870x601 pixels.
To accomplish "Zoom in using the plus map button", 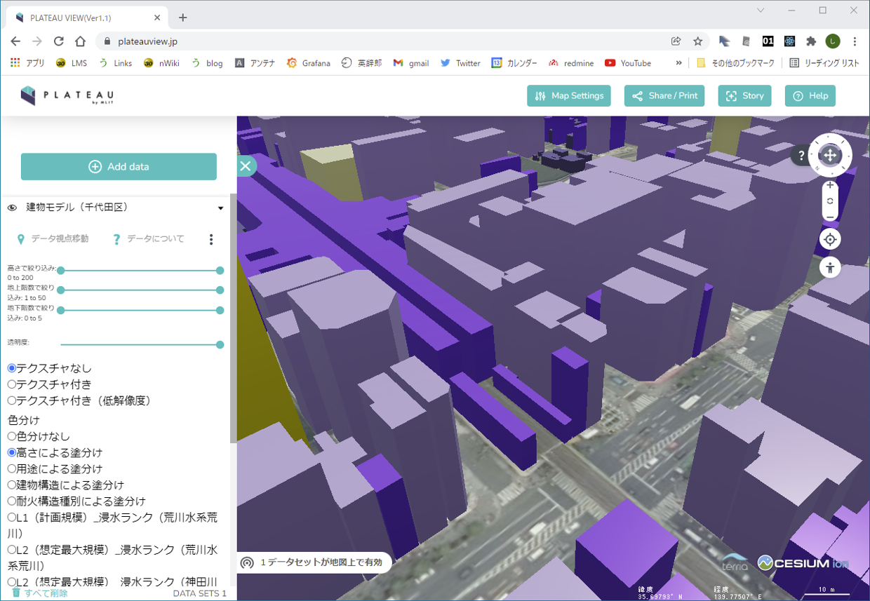I will coord(830,186).
